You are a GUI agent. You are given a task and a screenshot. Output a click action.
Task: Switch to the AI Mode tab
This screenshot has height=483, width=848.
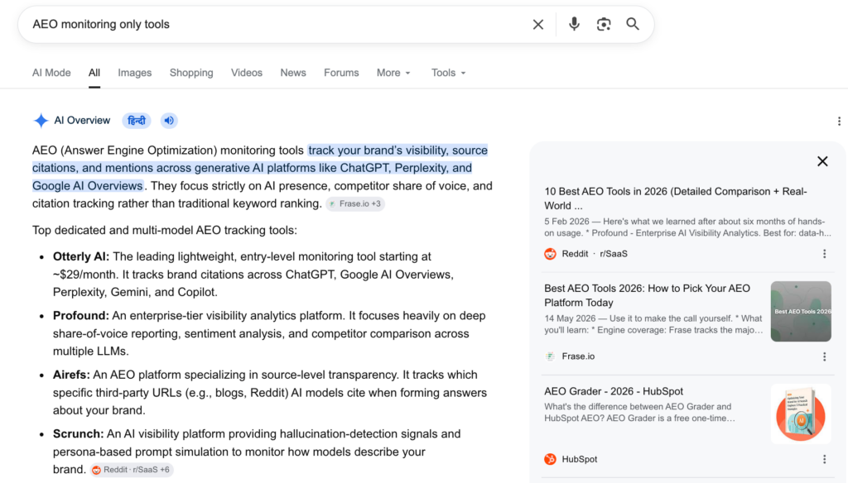pos(51,73)
